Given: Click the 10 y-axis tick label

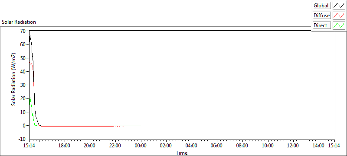Looking at the screenshot, I should 23,112.
